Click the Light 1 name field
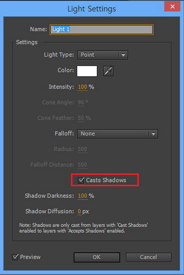The height and width of the screenshot is (275, 184). tap(102, 29)
